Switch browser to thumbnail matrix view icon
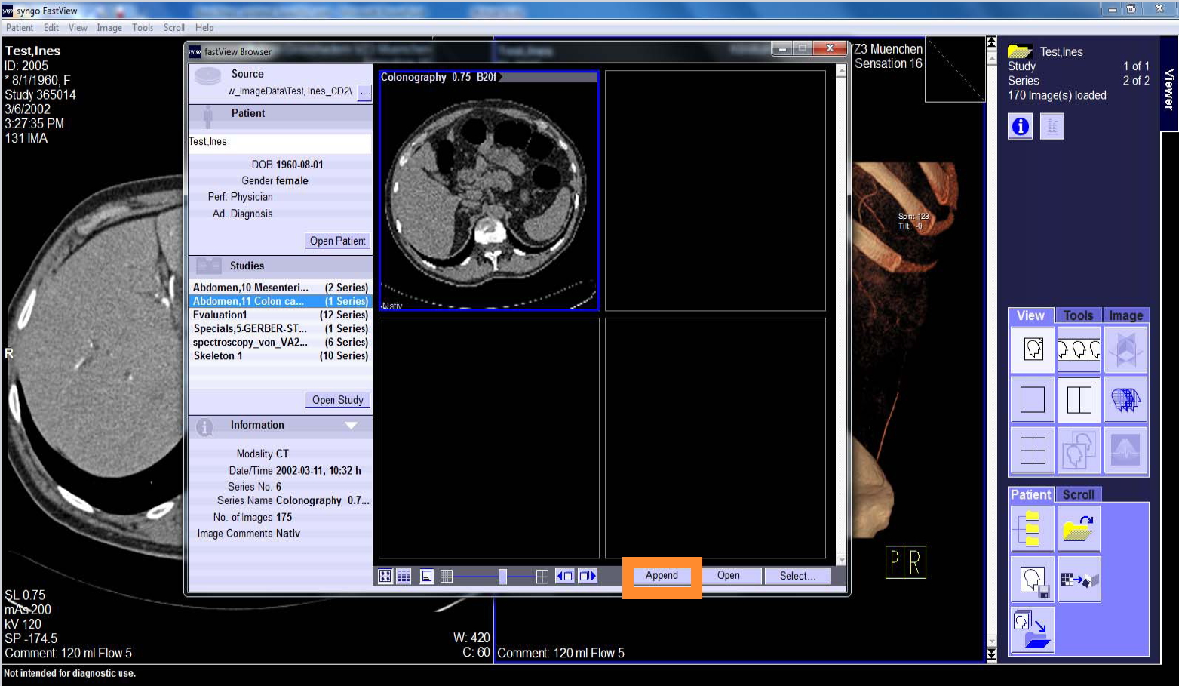1179x686 pixels. click(385, 576)
